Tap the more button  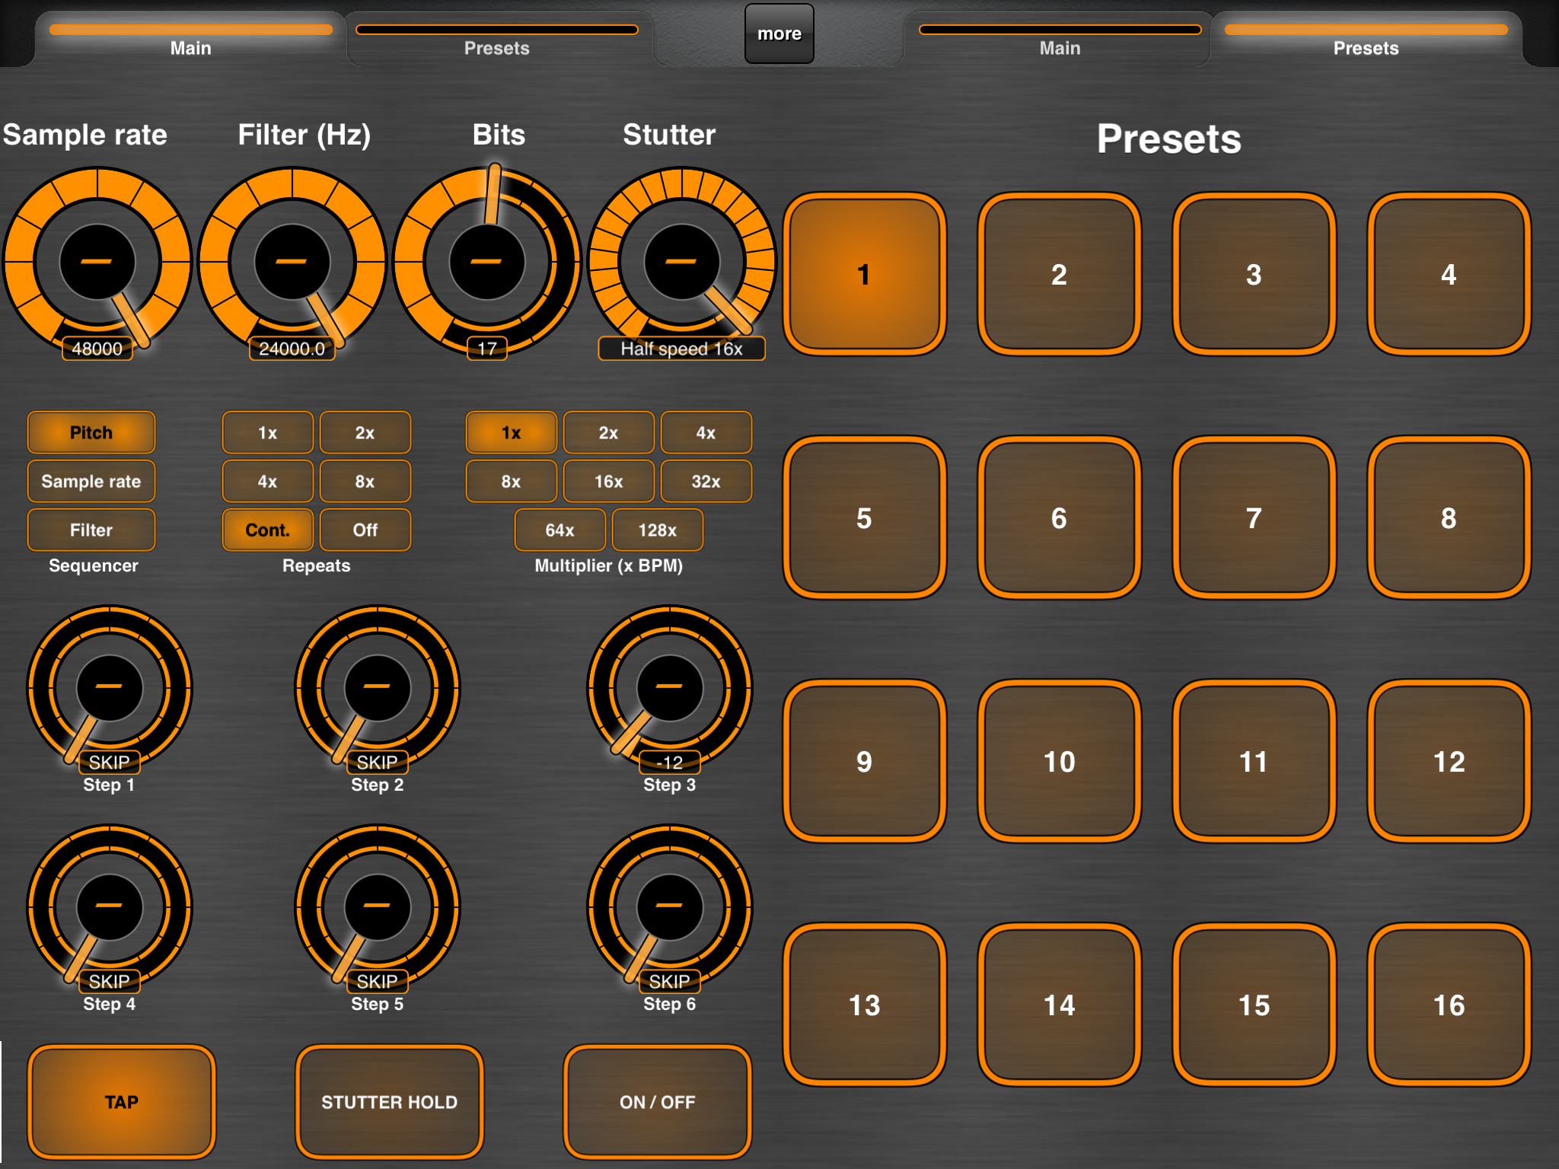779,33
